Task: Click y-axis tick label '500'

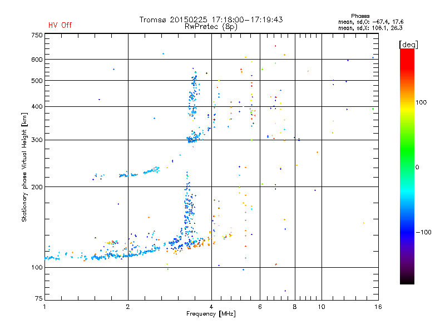Action: pyautogui.click(x=37, y=81)
